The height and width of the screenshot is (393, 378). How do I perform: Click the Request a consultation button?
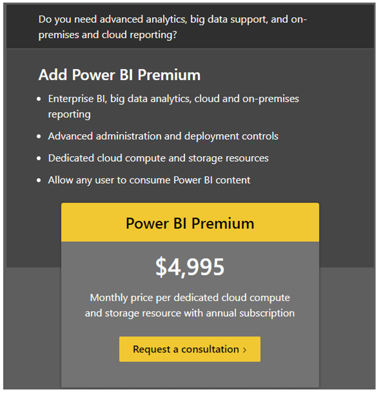click(189, 349)
